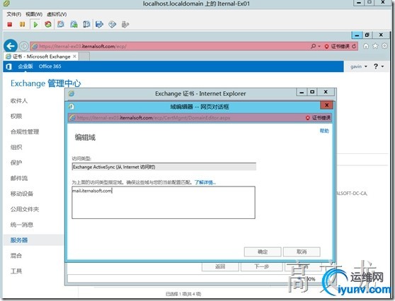
Task: Click the domain textarea with mail.iternalsoft.com
Action: click(164, 202)
